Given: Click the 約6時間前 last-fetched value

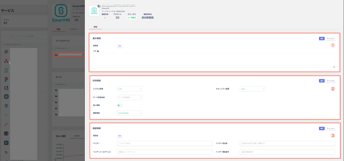Looking at the screenshot, I should [147, 18].
